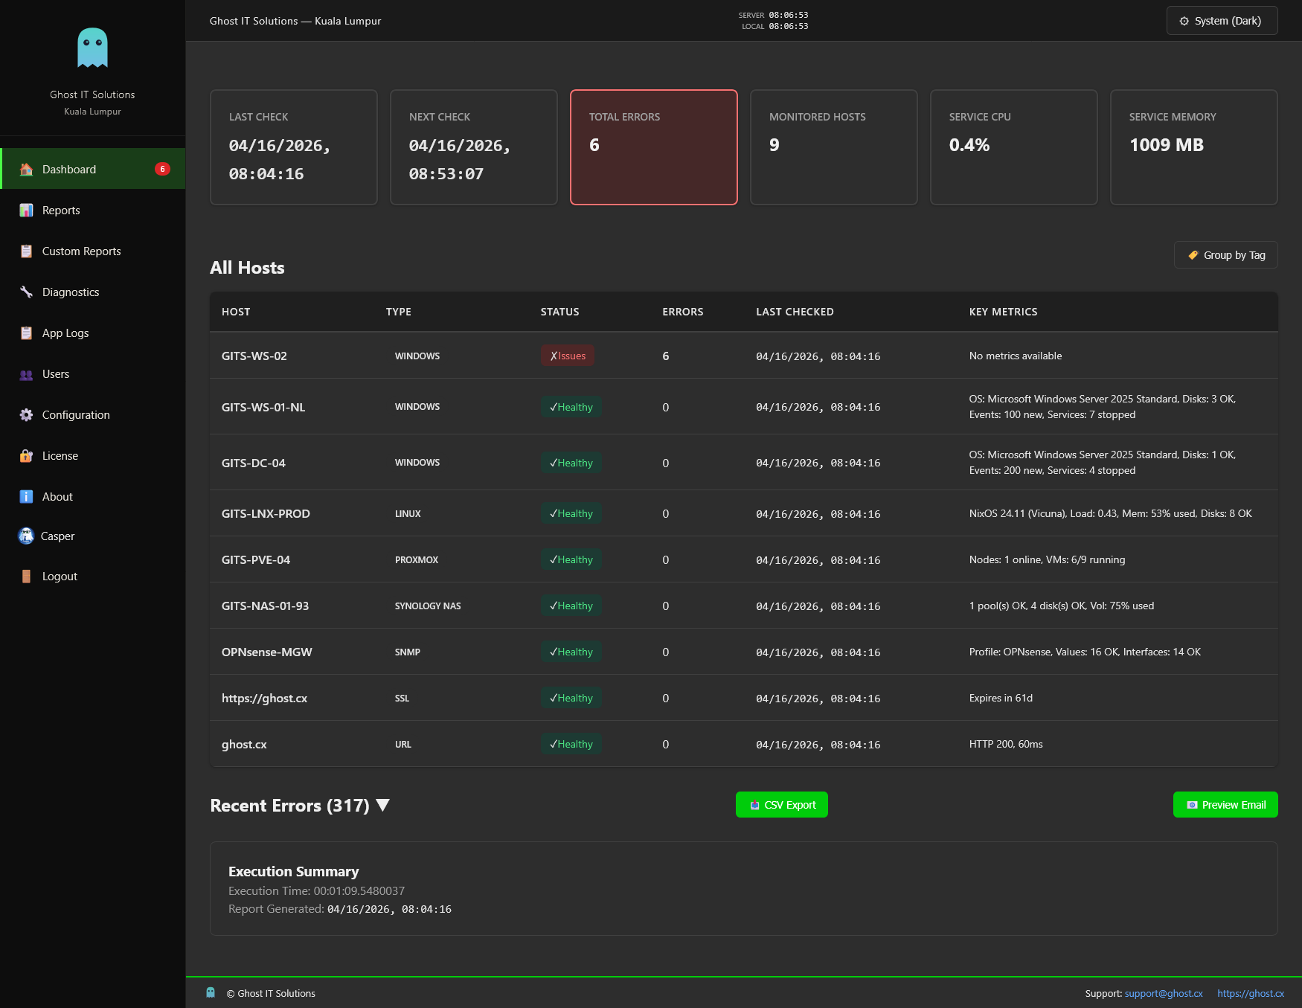Viewport: 1302px width, 1008px height.
Task: Select host OPNsense-MGW
Action: click(x=267, y=652)
